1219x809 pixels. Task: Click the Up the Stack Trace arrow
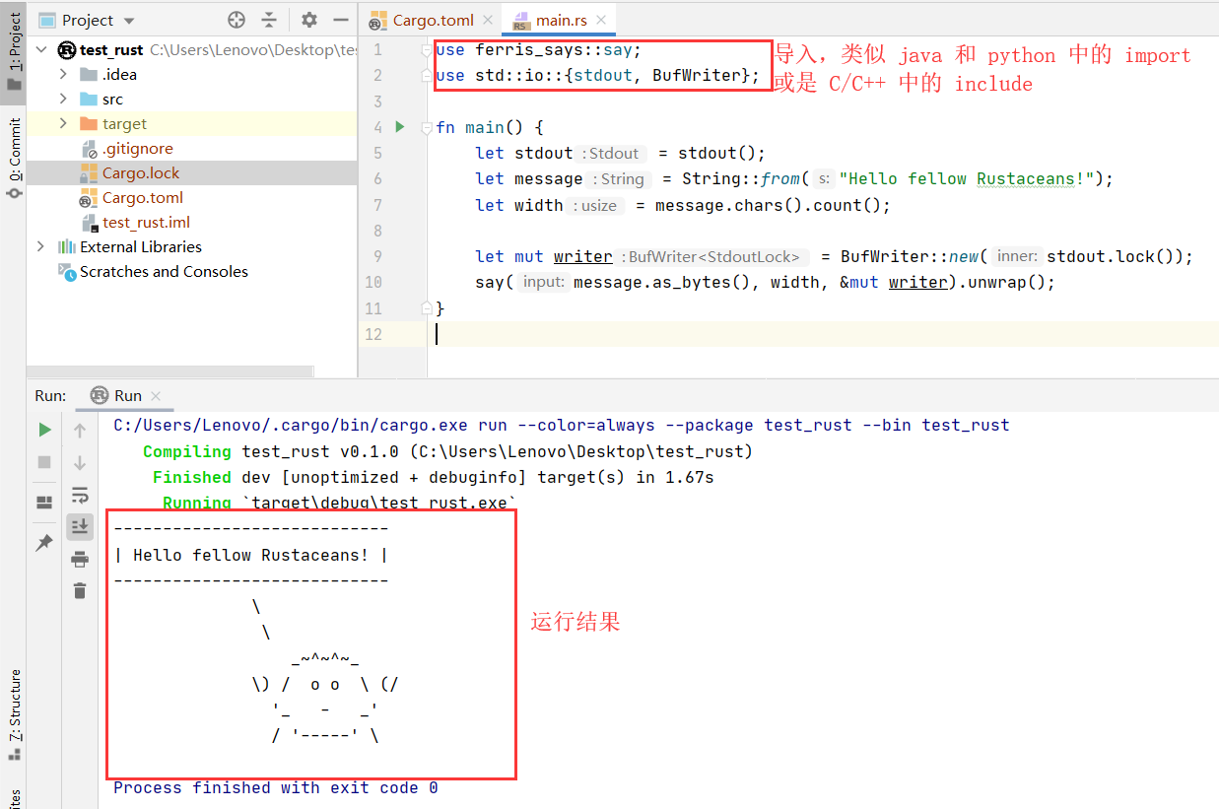tap(80, 430)
